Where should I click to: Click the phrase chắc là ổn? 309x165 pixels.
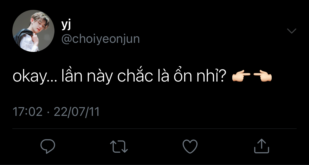click(155, 76)
